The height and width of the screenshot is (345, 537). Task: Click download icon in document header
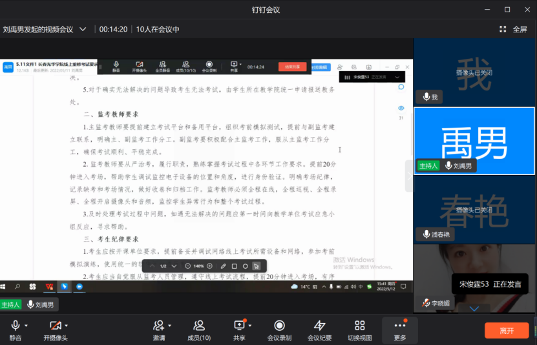point(368,67)
